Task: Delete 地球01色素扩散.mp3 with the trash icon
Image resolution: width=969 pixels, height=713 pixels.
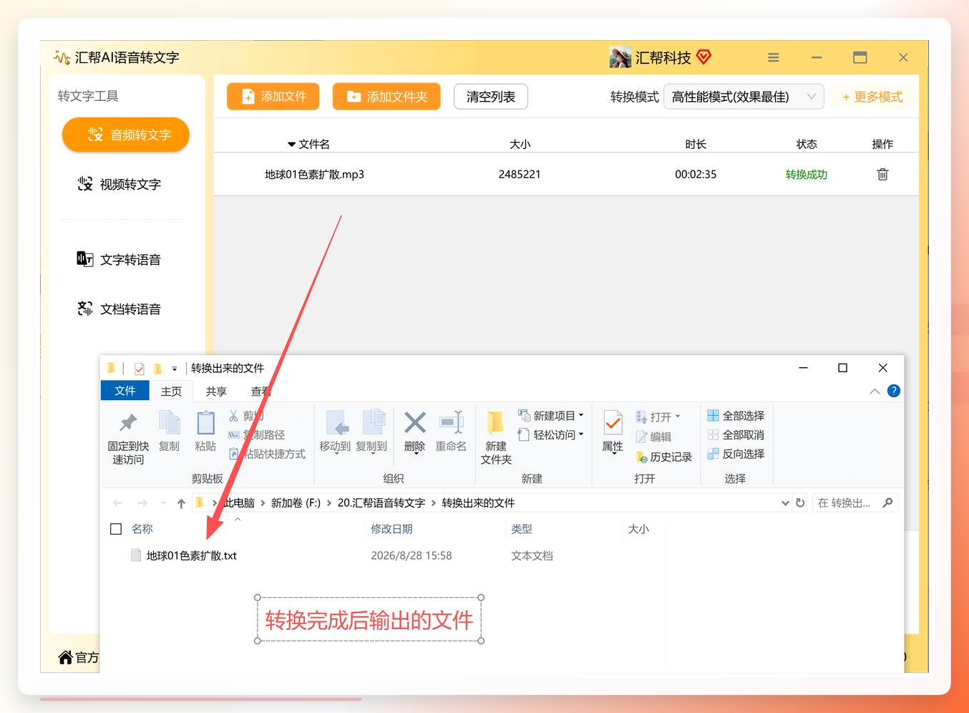Action: coord(882,174)
